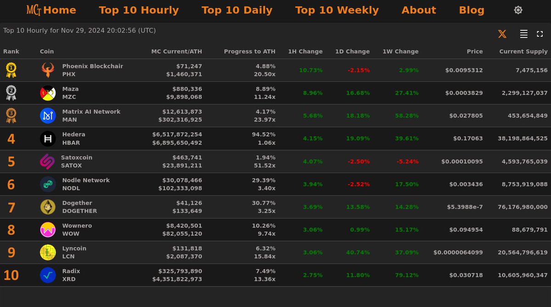
Task: Sort by 1W Change column header
Action: point(400,51)
